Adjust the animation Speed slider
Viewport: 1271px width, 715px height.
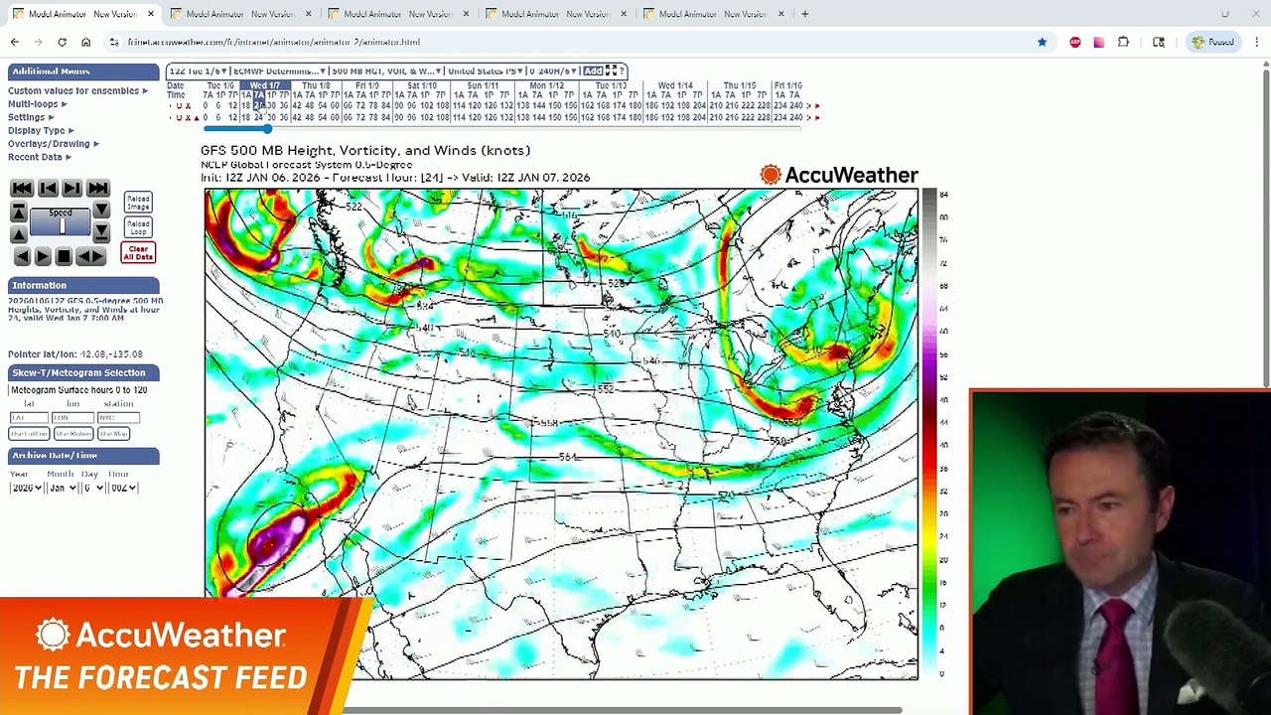coord(61,223)
